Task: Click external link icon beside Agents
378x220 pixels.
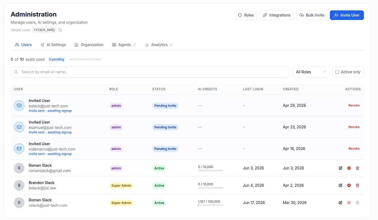Action: pyautogui.click(x=135, y=45)
